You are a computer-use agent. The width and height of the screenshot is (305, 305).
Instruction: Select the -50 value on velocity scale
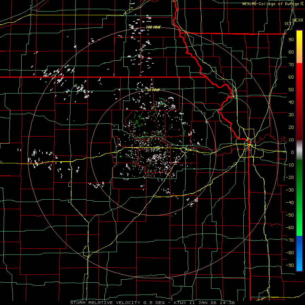pyautogui.click(x=290, y=215)
